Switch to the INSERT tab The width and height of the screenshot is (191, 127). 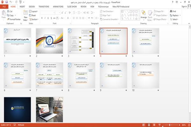(x=22, y=7)
